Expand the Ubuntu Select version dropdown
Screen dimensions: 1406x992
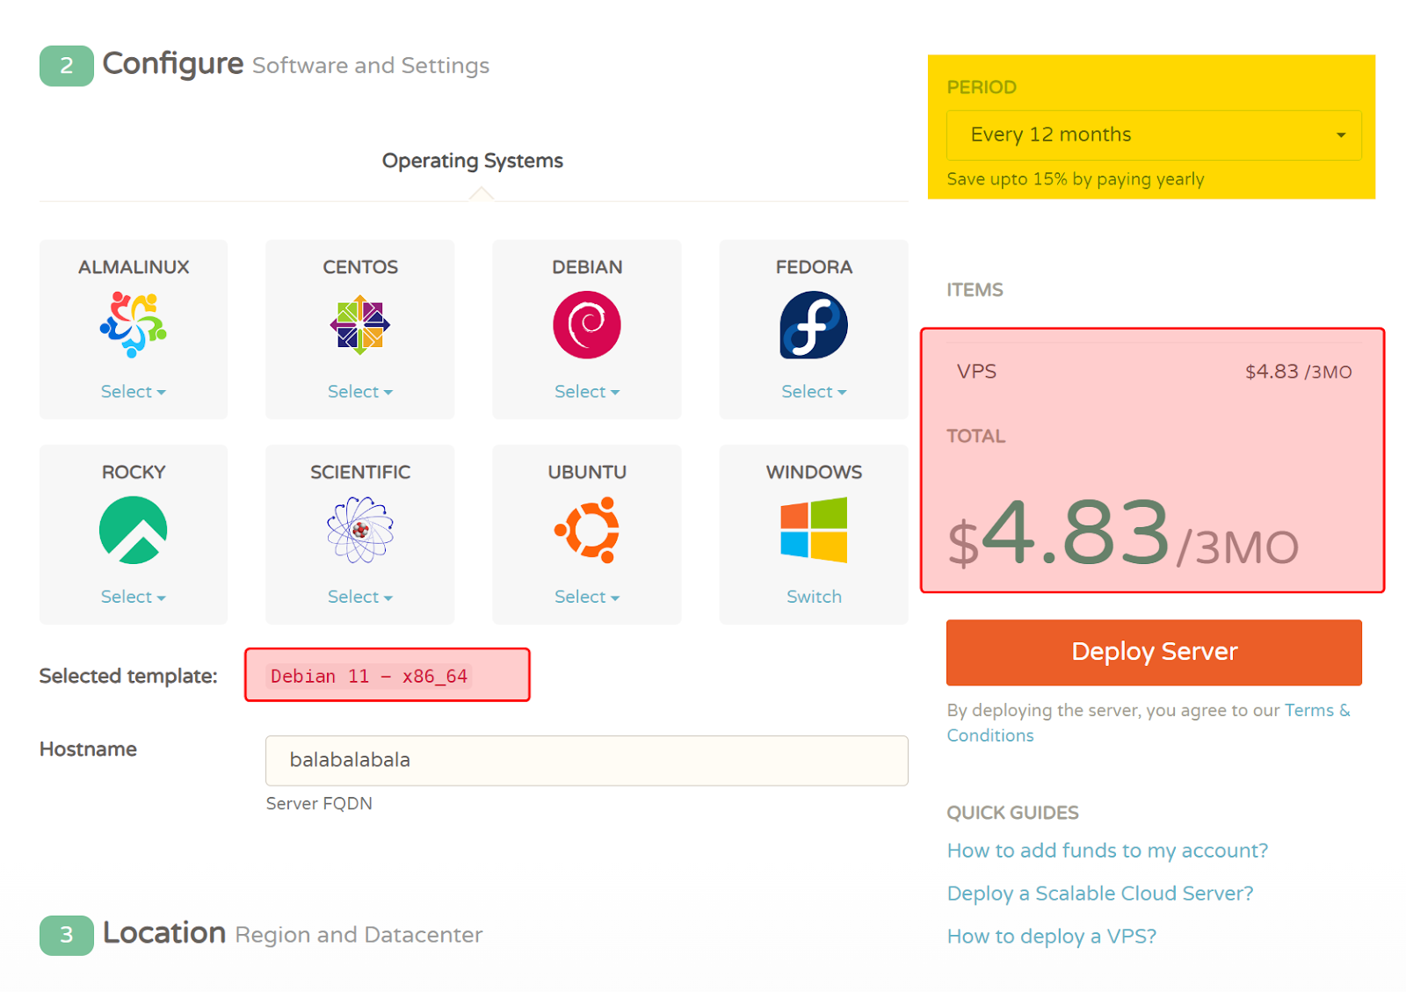pyautogui.click(x=587, y=597)
